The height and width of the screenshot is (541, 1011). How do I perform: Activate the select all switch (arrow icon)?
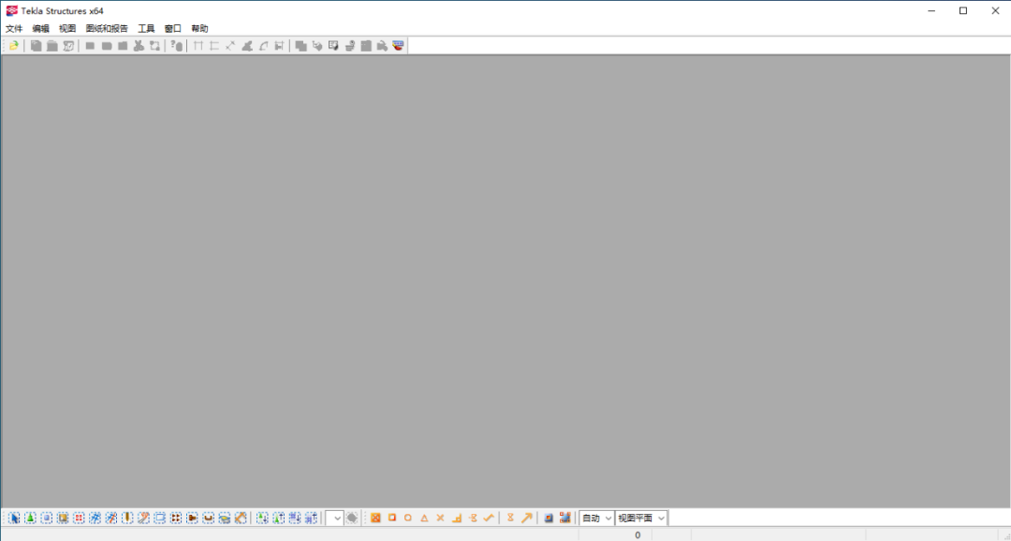click(x=14, y=518)
